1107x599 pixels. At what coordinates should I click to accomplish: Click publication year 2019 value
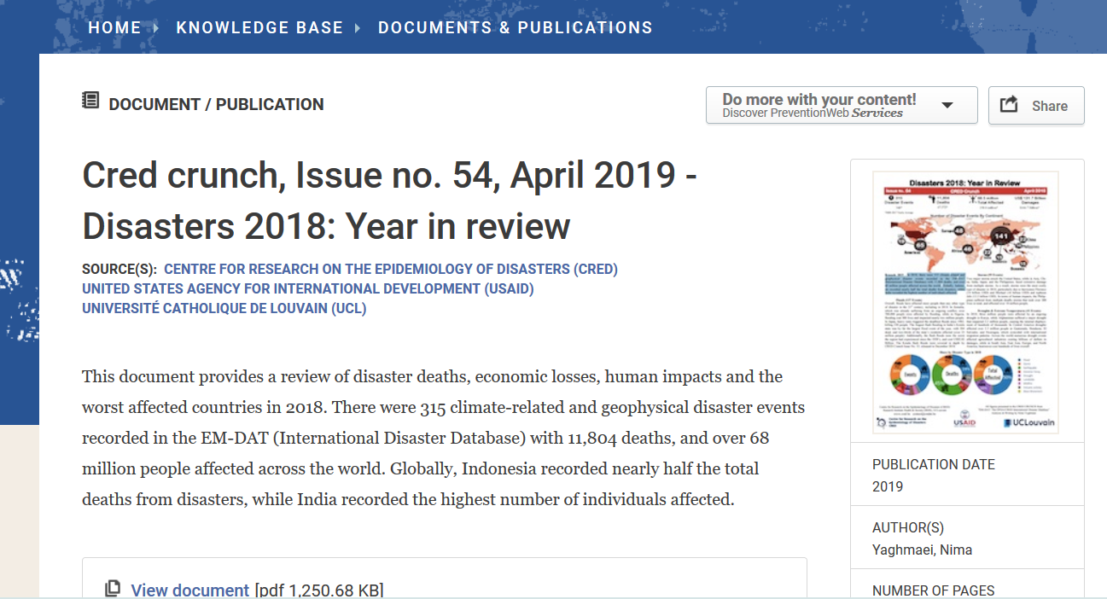pos(888,487)
